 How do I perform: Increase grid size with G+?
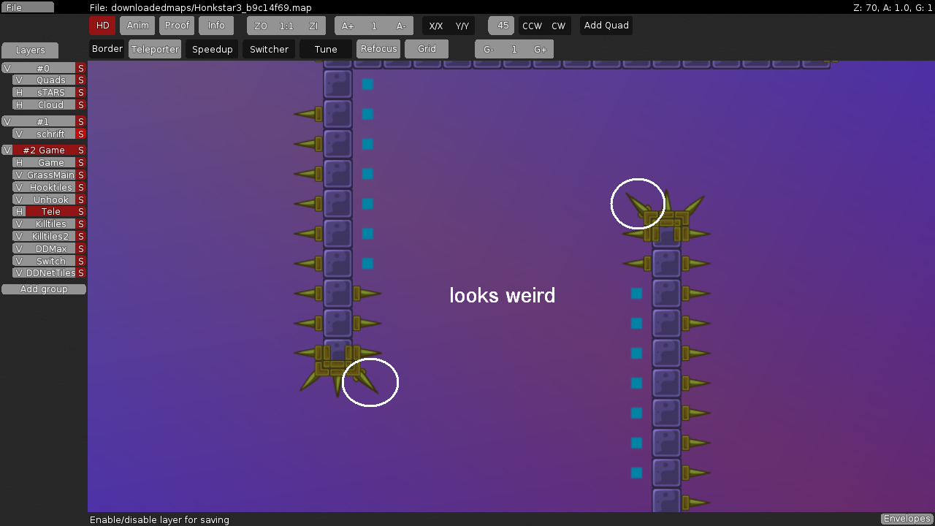pos(540,48)
